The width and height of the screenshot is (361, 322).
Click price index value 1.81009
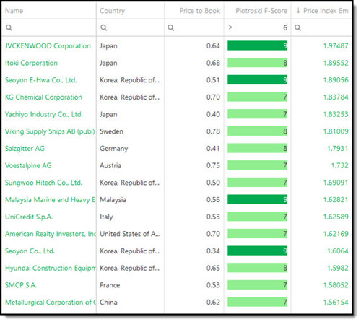point(336,131)
